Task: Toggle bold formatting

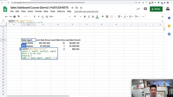Action: (x=85, y=17)
